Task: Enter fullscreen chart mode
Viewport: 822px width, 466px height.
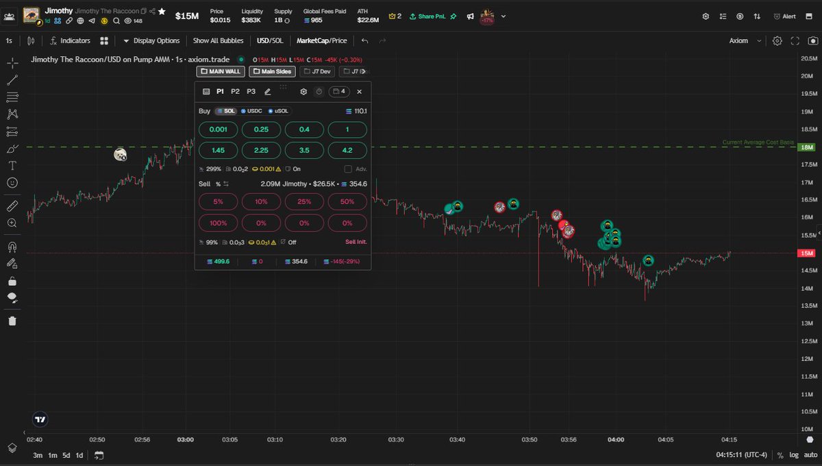Action: point(795,40)
